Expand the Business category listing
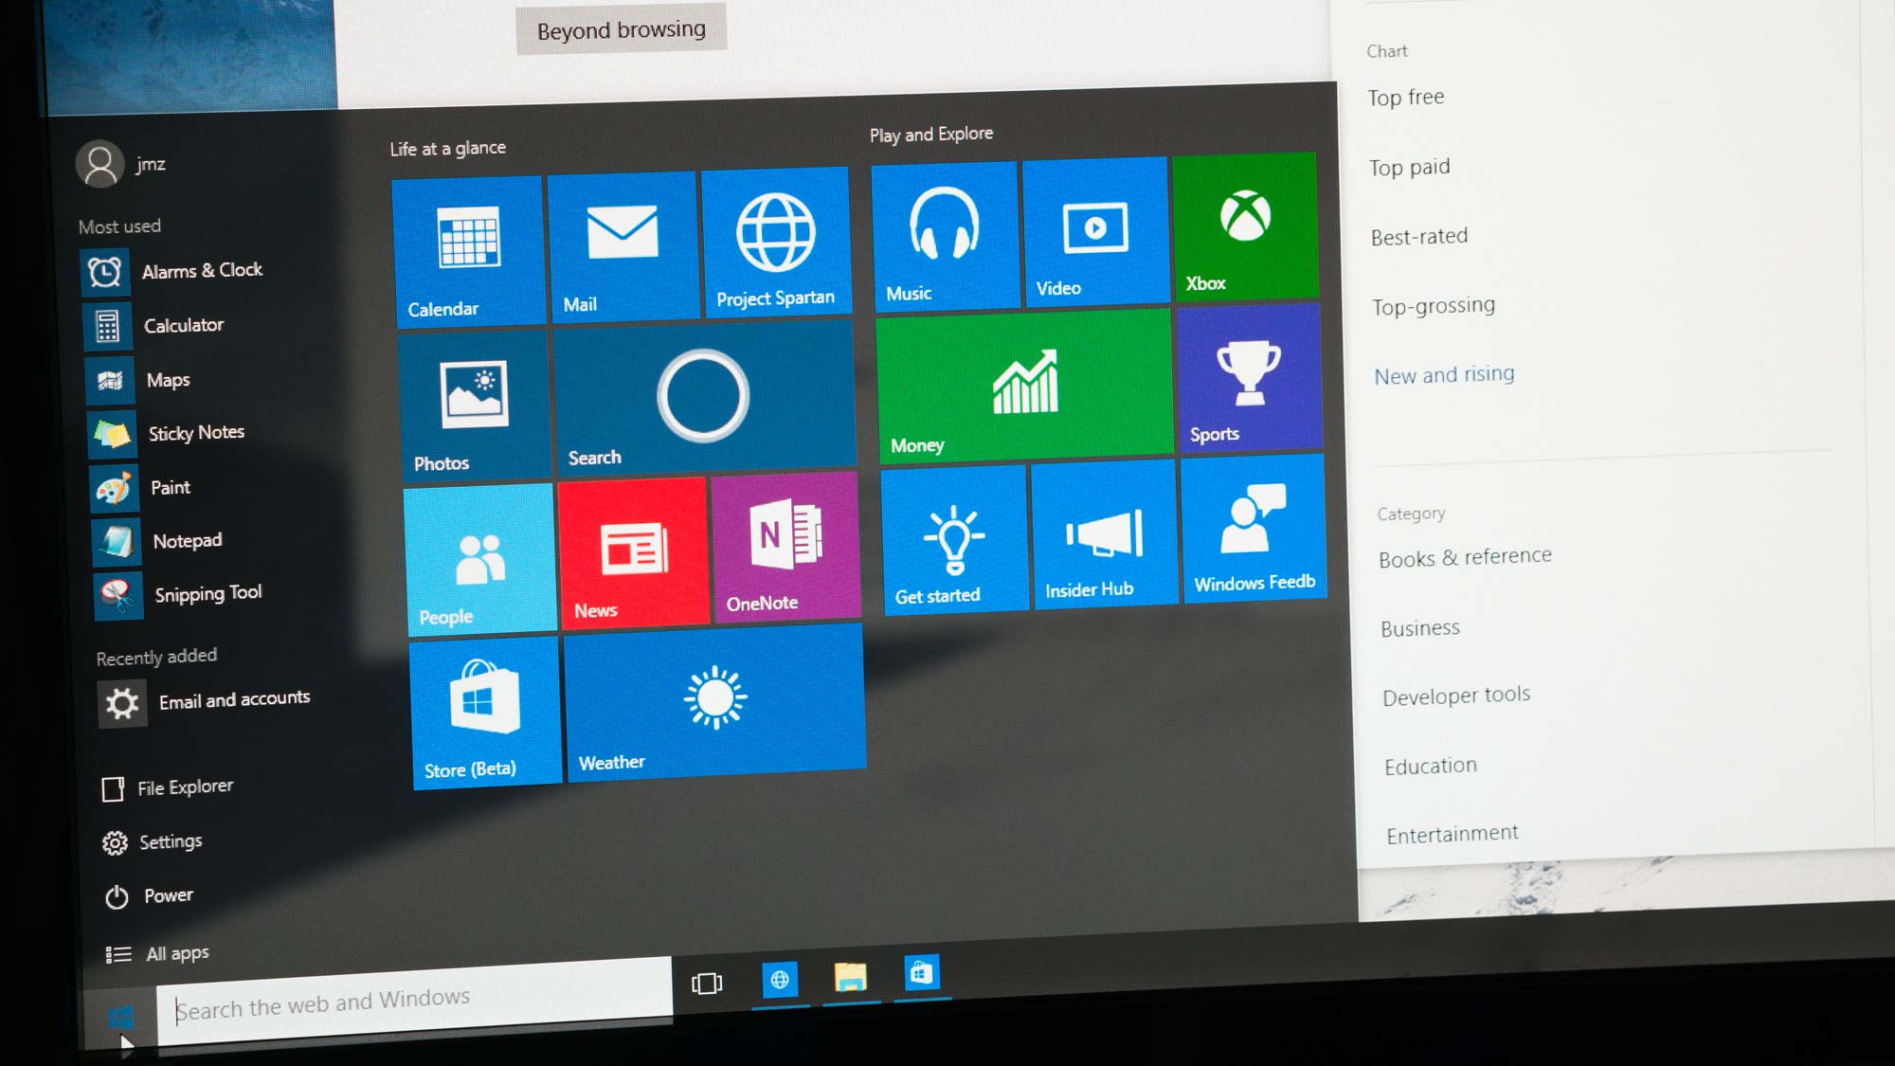This screenshot has height=1066, width=1895. [1418, 626]
